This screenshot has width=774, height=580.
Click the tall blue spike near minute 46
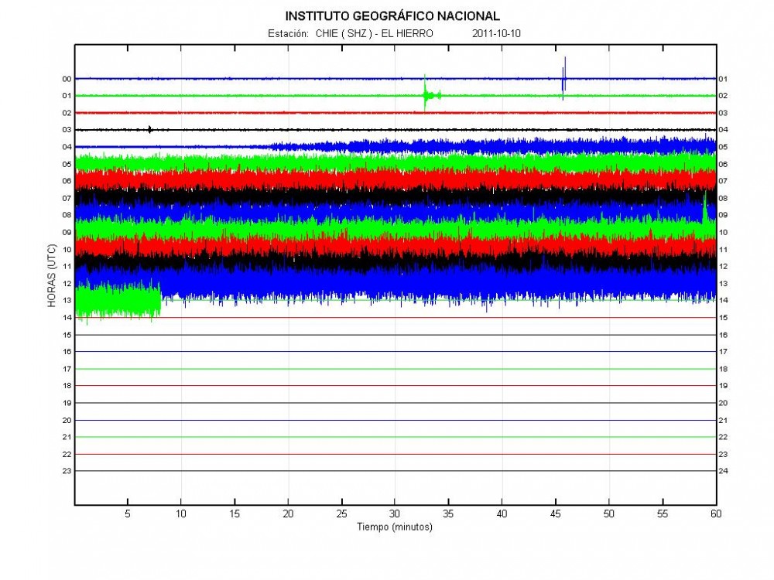pyautogui.click(x=564, y=76)
